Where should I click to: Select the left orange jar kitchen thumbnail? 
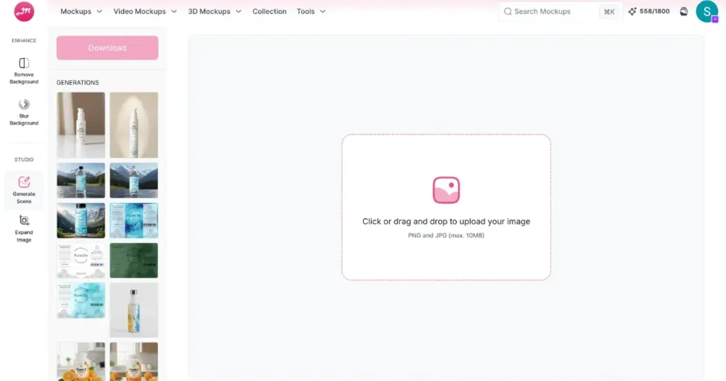pos(81,362)
